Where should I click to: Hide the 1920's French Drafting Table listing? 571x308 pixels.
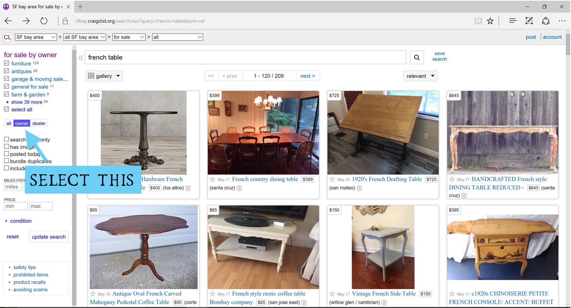pos(359,188)
